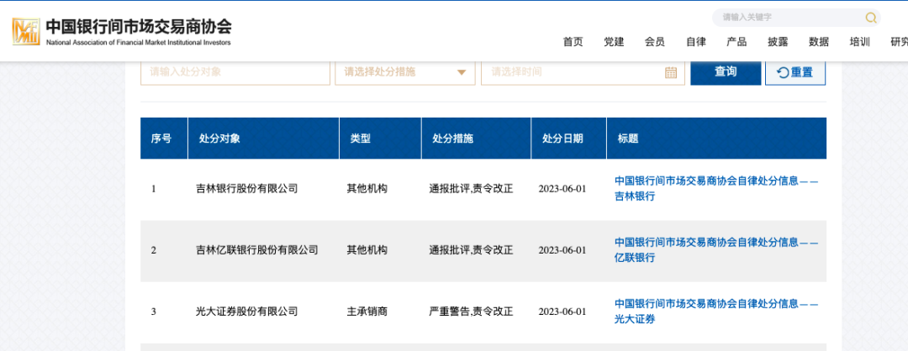Click the 中国银行间市场交易商协会 site title
908x351 pixels.
139,27
